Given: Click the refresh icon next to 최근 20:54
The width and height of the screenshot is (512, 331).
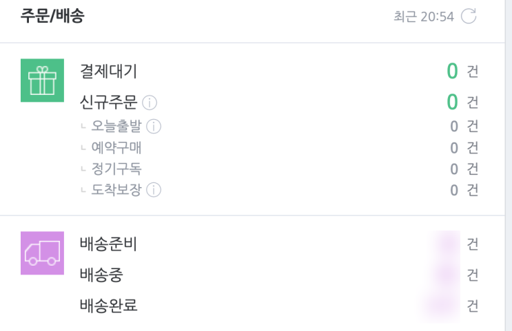Looking at the screenshot, I should coord(469,17).
